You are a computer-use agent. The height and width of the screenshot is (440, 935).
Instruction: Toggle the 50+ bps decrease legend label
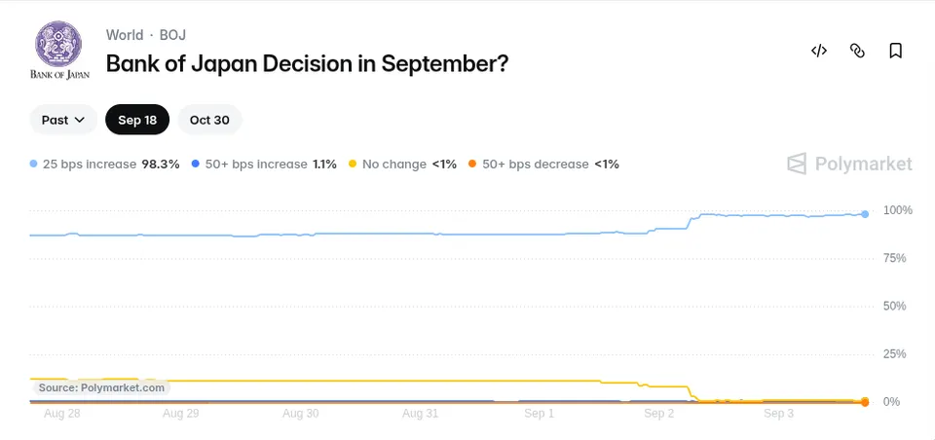[x=535, y=164]
